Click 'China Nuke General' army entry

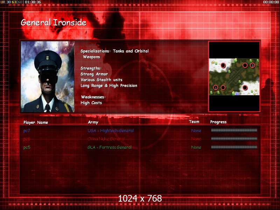coord(106,139)
